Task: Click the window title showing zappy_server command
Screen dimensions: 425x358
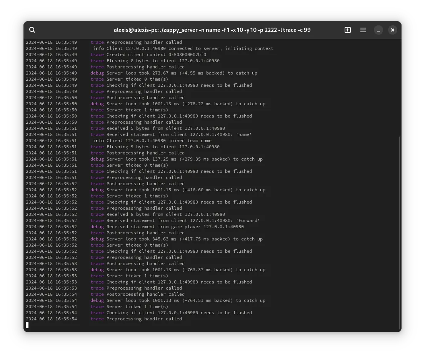Action: 212,30
